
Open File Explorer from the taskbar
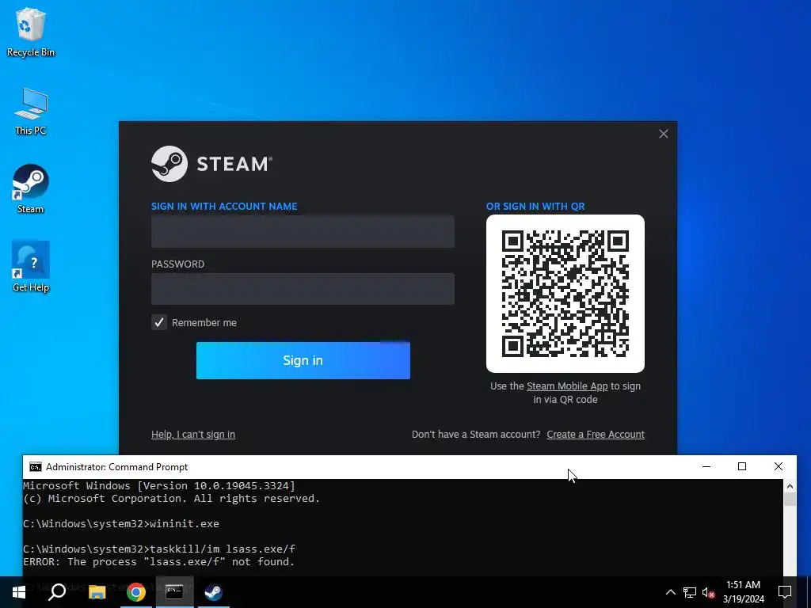coord(97,592)
